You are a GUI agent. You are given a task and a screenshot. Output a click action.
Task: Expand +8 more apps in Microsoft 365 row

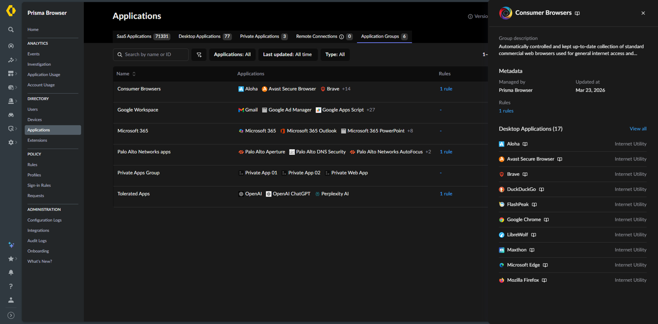(410, 131)
